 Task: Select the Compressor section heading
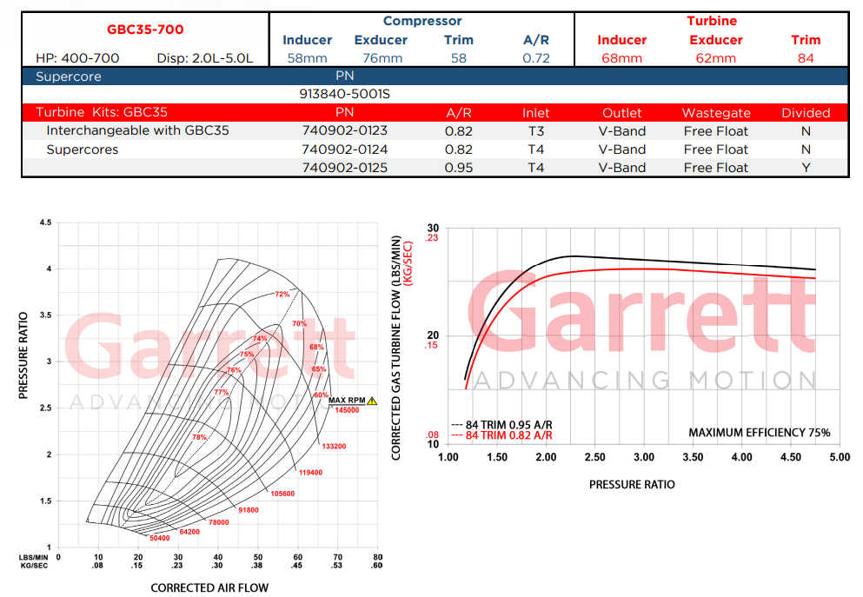click(422, 21)
